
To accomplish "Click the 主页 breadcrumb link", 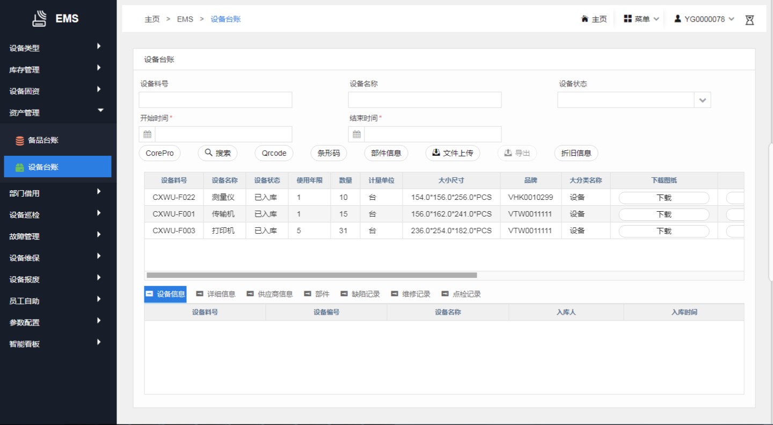I will coord(152,19).
